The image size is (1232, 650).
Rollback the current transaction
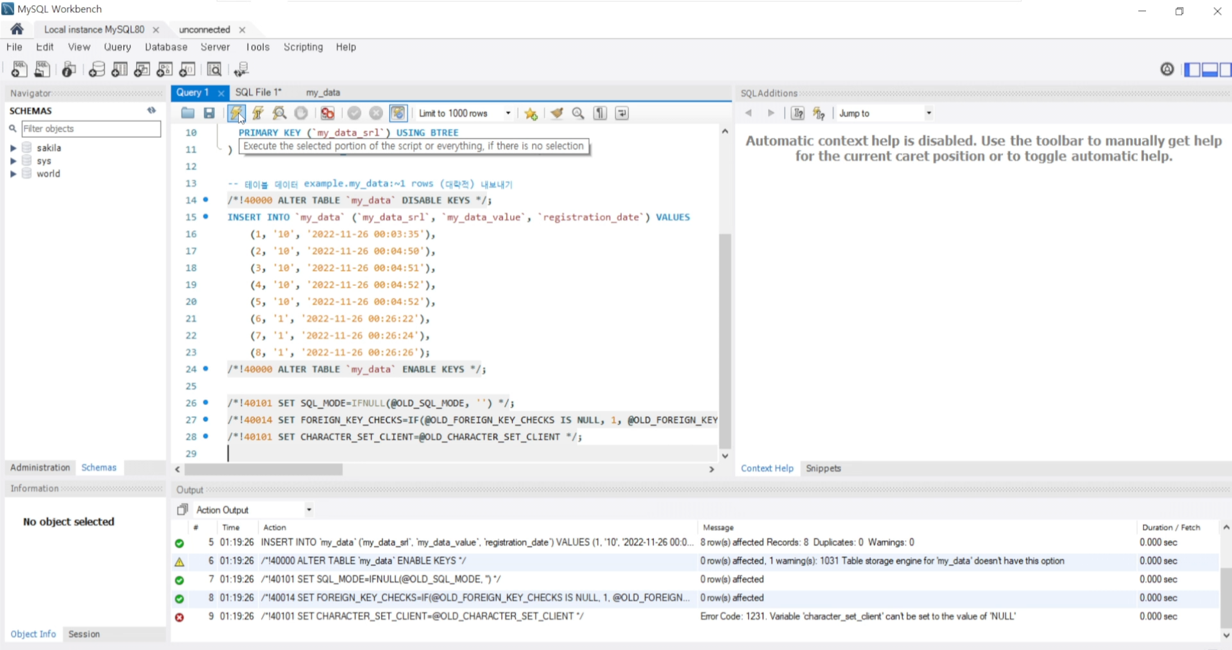(x=376, y=113)
